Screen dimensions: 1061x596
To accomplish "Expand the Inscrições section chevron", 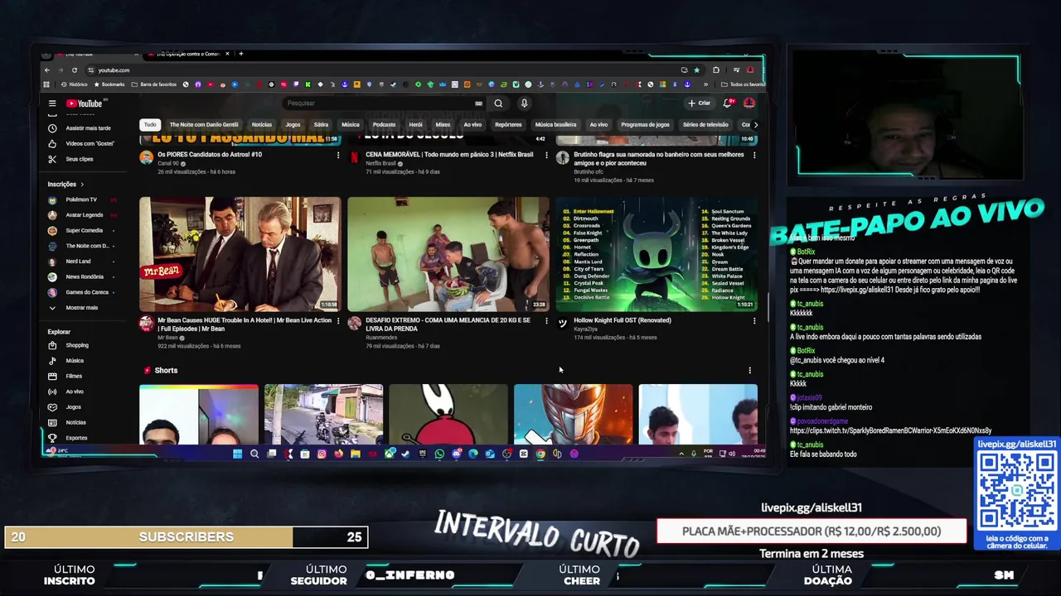I will 82,185.
